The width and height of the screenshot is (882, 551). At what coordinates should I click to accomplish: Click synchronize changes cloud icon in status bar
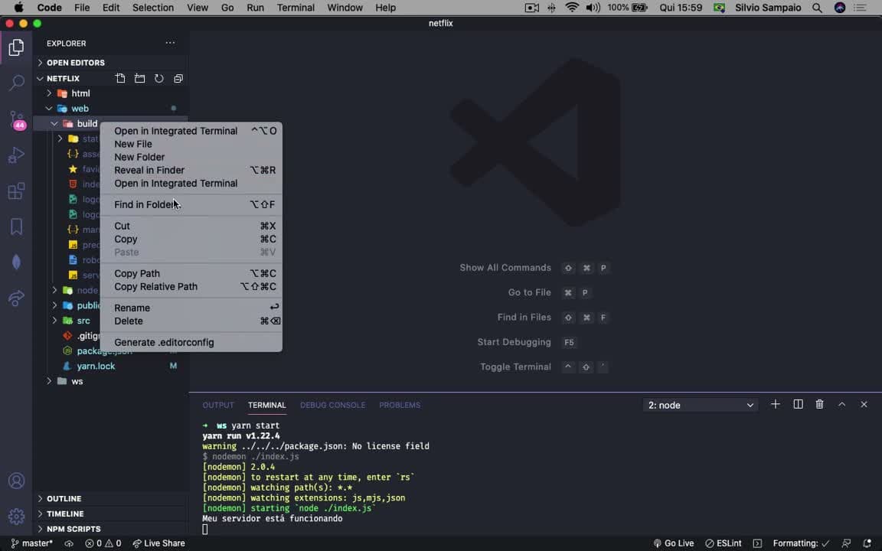click(69, 543)
